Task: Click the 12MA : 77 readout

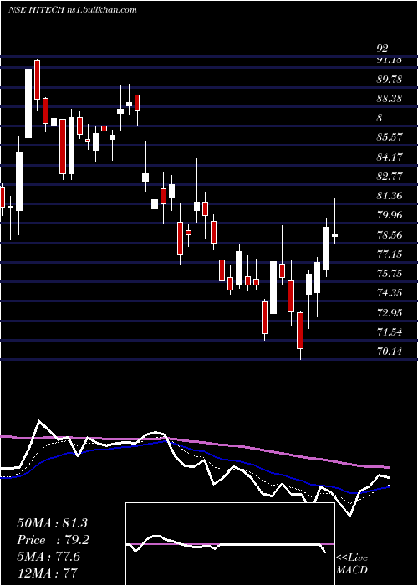Action: (x=48, y=573)
